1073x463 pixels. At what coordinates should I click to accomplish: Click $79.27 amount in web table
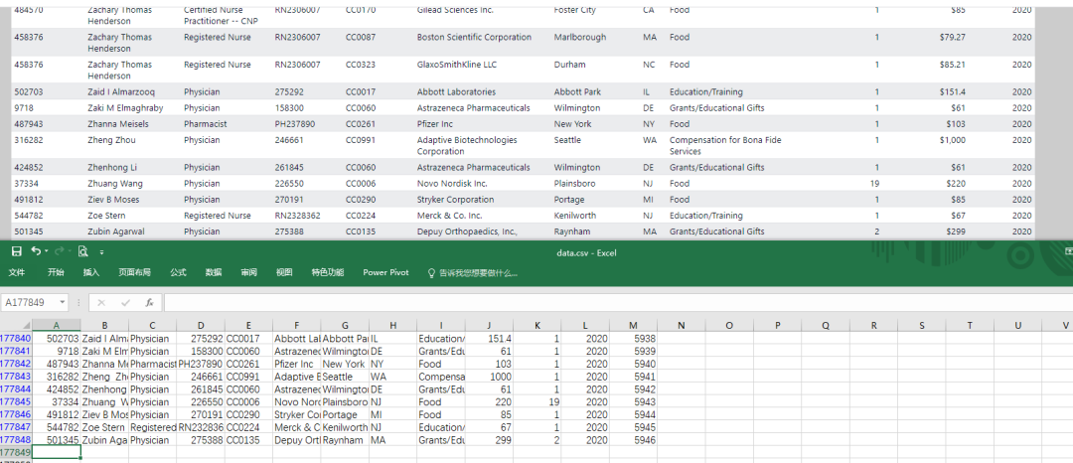pos(953,37)
